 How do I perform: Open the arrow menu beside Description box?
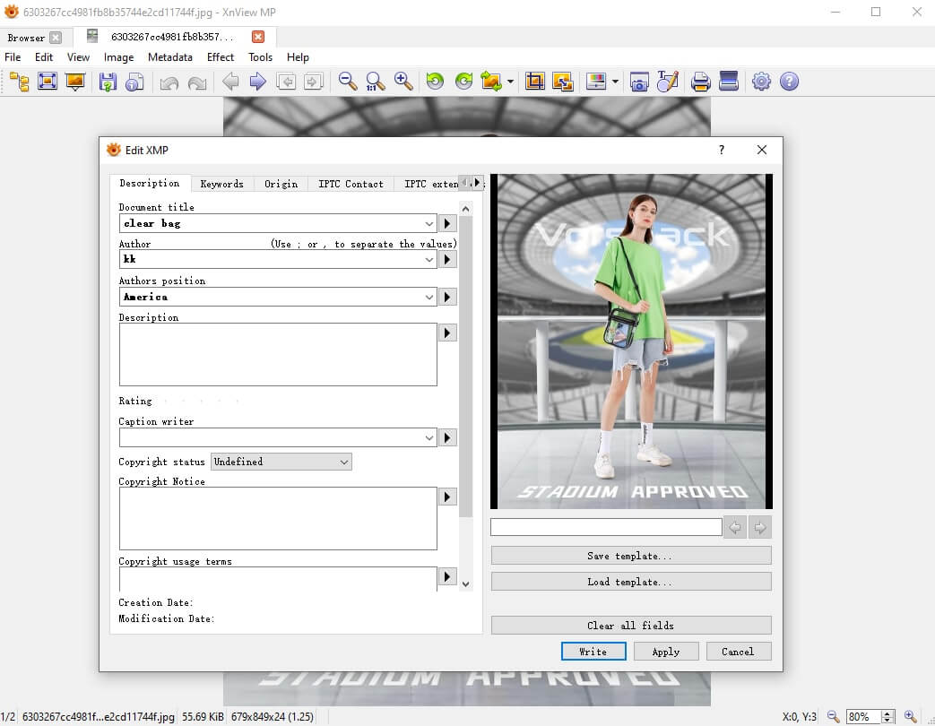447,333
